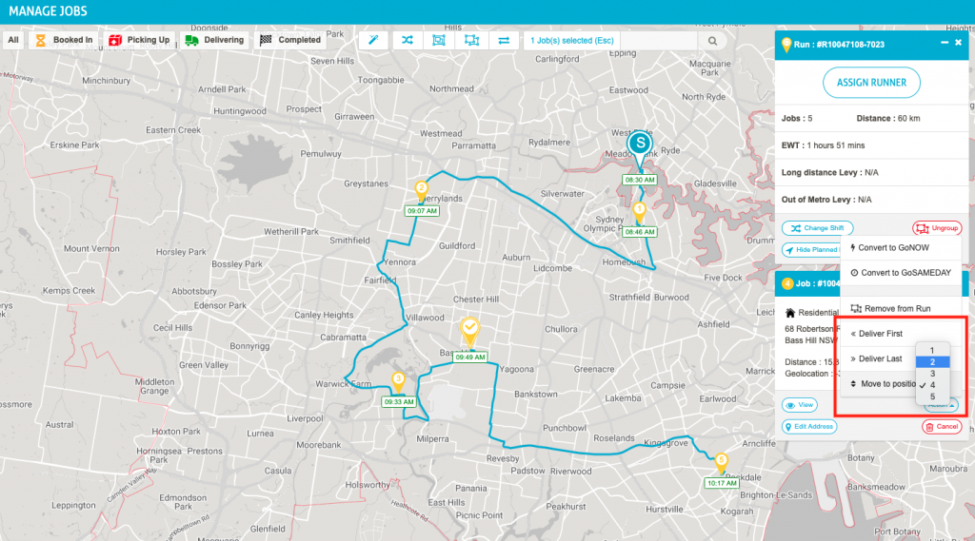Select highlighted position 2 in the list
The width and height of the screenshot is (975, 541).
pyautogui.click(x=932, y=362)
